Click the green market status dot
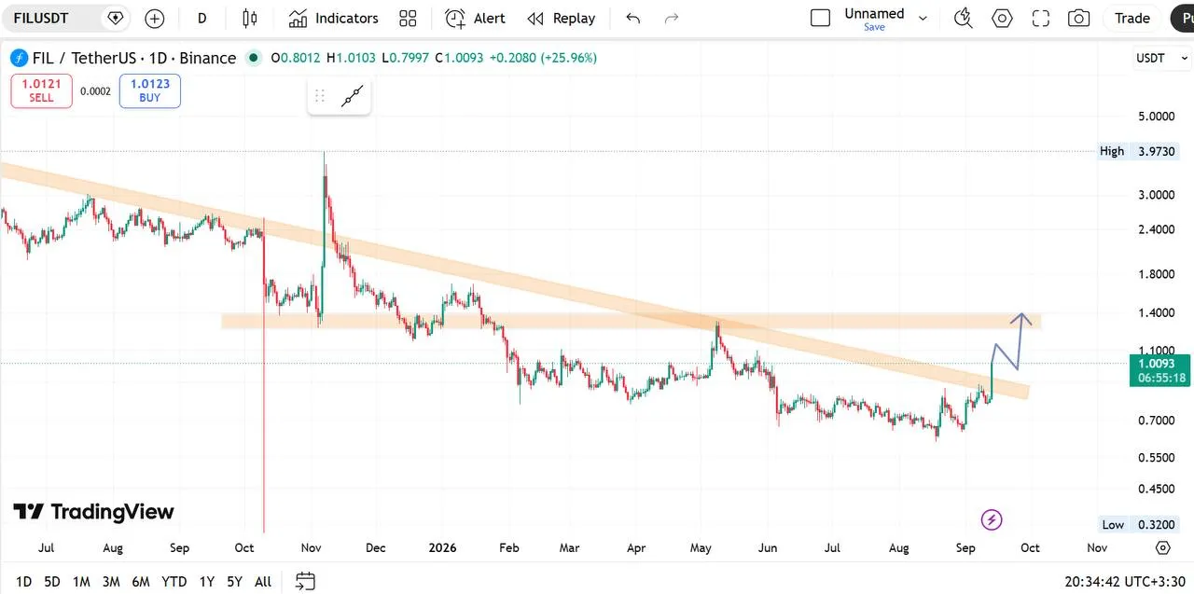The image size is (1194, 594). click(253, 58)
